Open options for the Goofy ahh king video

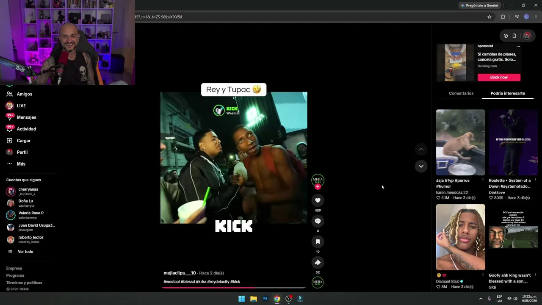535,275
